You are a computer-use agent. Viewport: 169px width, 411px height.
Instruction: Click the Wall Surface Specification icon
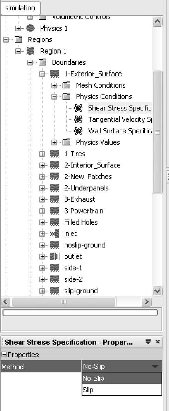pos(78,131)
